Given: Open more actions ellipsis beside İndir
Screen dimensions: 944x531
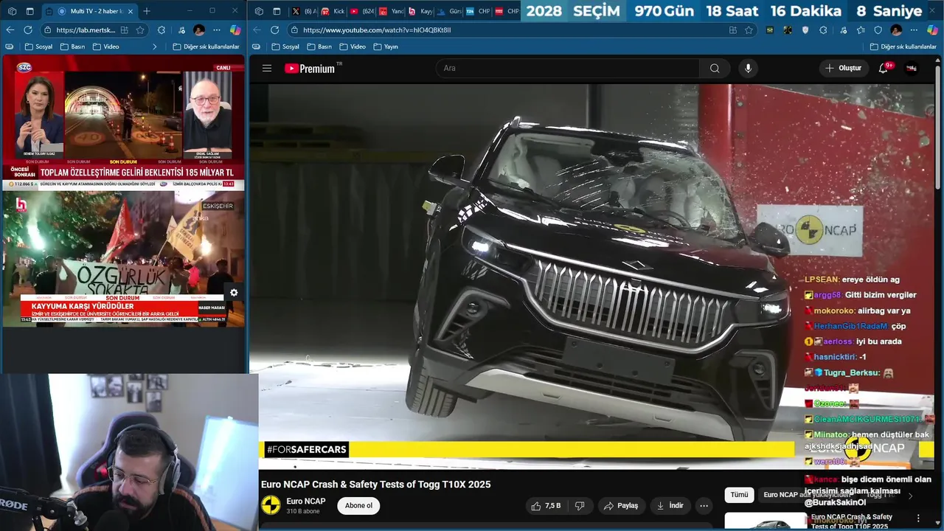Looking at the screenshot, I should coord(704,506).
